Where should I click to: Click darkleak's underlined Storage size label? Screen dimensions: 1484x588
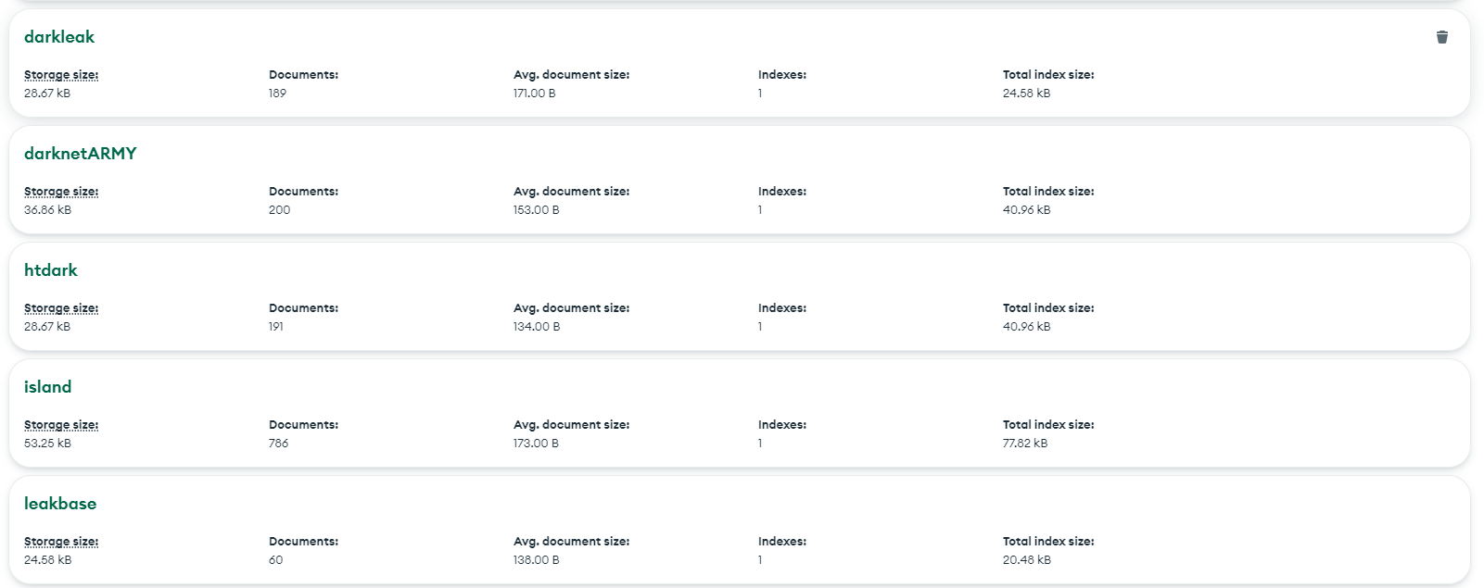point(61,75)
